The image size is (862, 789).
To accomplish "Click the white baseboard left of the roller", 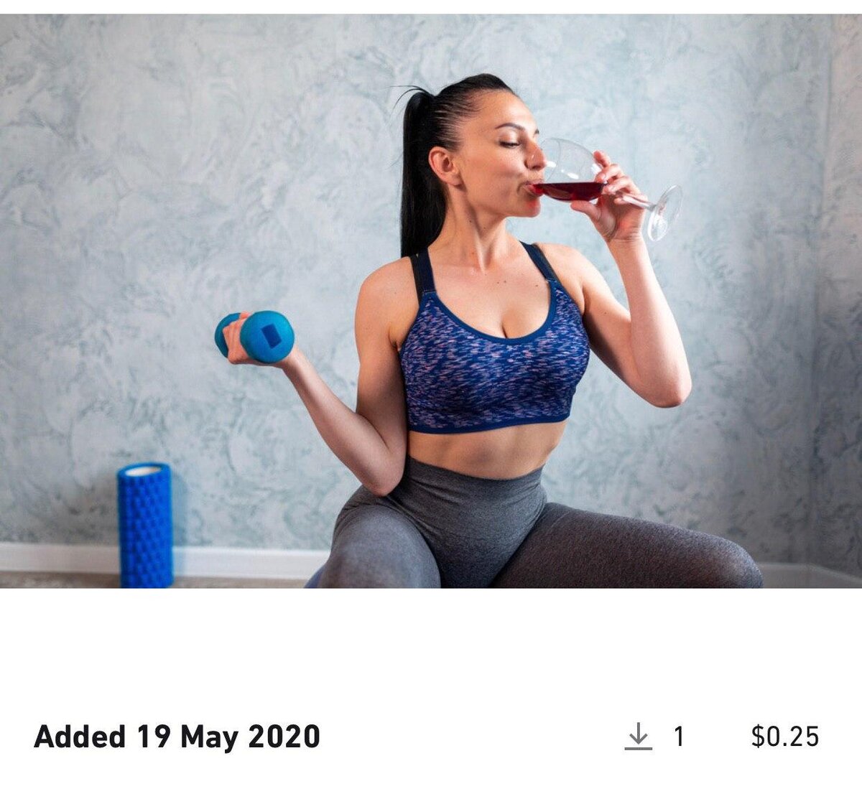I will coord(57,558).
